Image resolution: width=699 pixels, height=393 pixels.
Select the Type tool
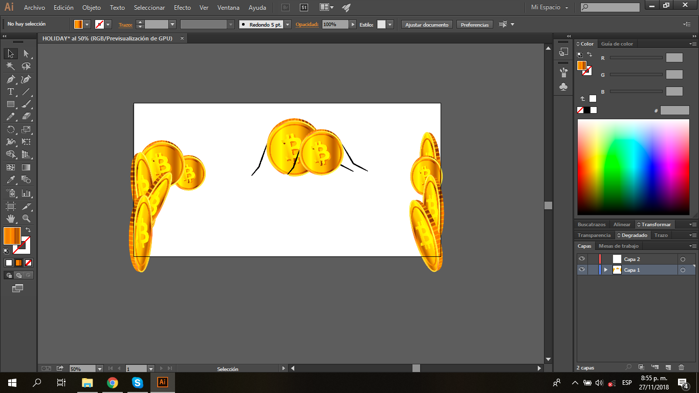(10, 92)
